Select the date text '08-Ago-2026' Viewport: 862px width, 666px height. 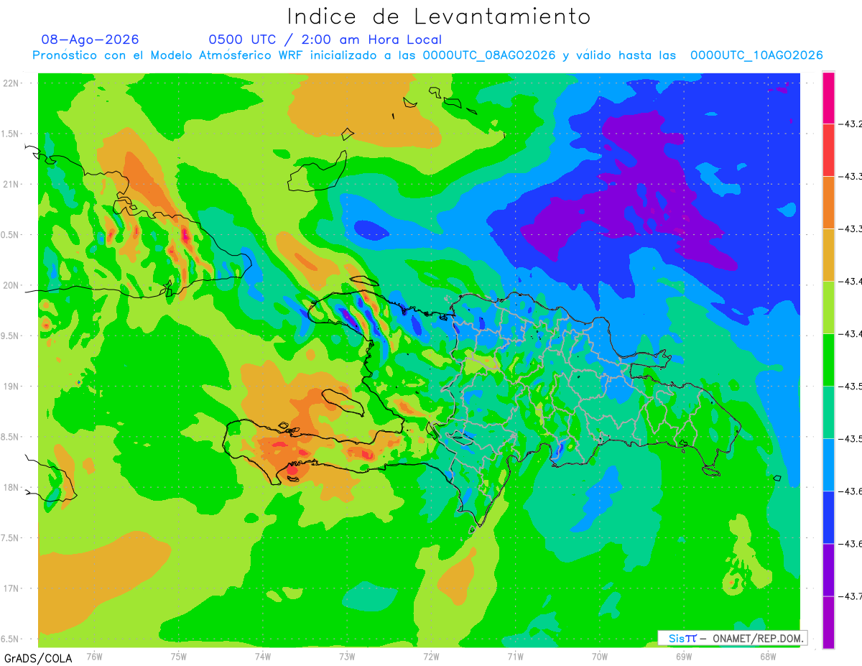pos(90,40)
